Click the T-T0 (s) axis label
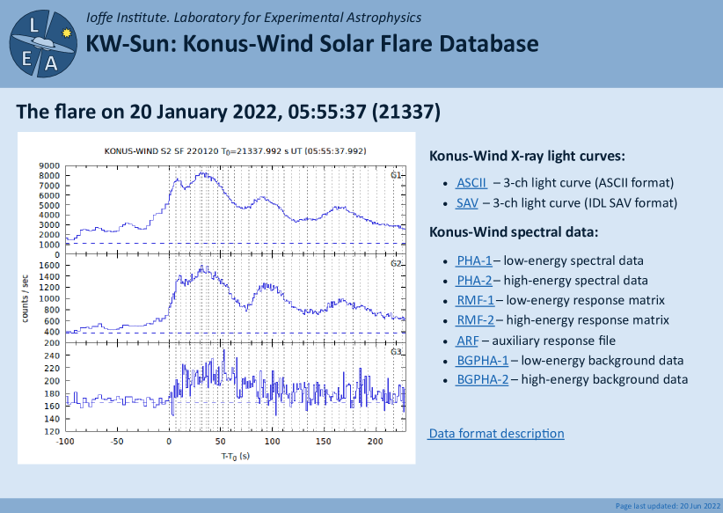This screenshot has height=513, width=723. click(235, 457)
